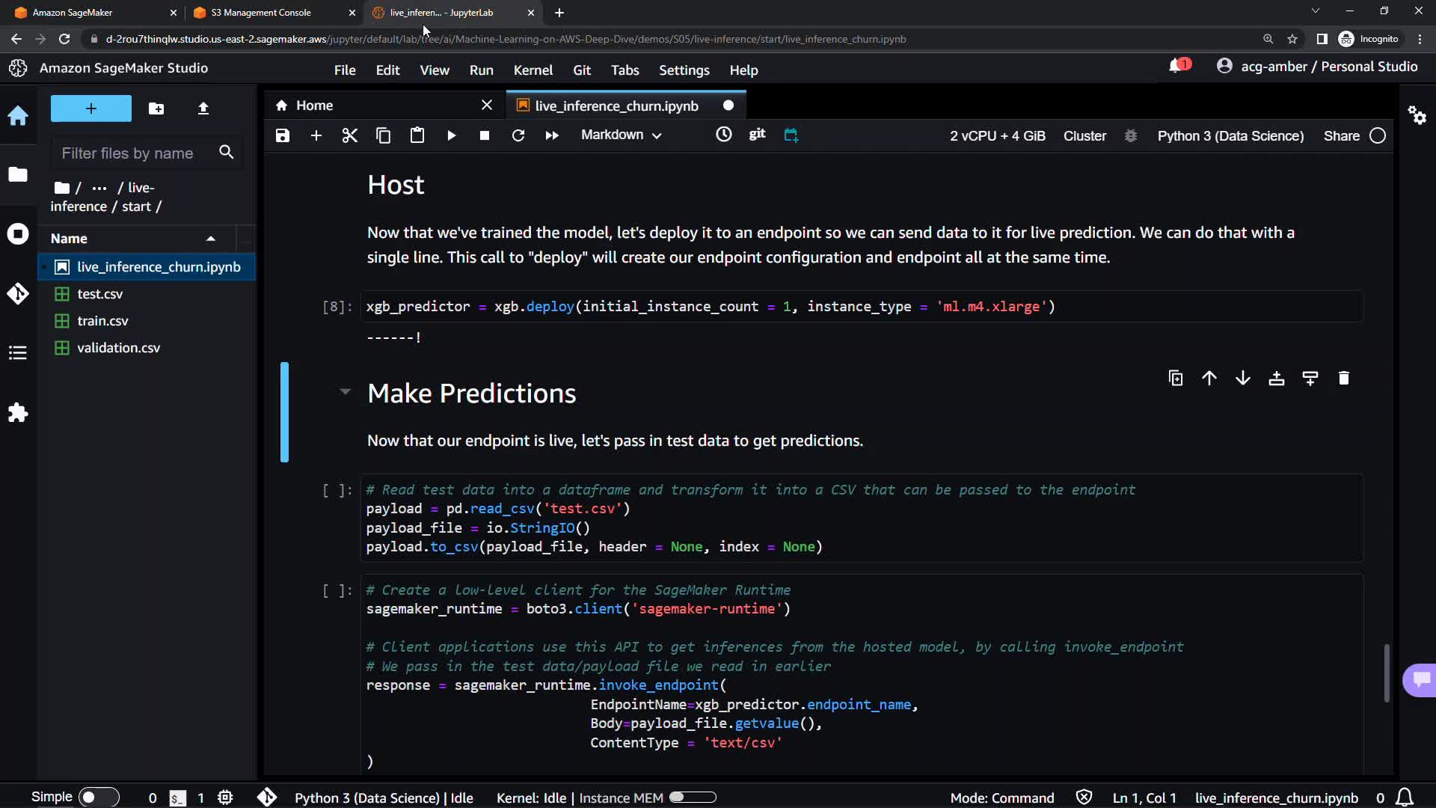Open the Kernel menu
Screen dimensions: 1436x808
click(533, 70)
